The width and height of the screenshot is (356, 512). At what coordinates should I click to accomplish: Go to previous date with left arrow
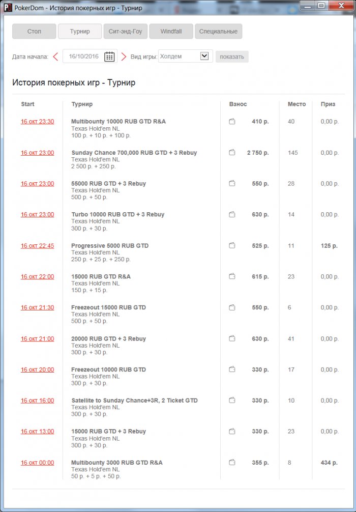point(55,56)
